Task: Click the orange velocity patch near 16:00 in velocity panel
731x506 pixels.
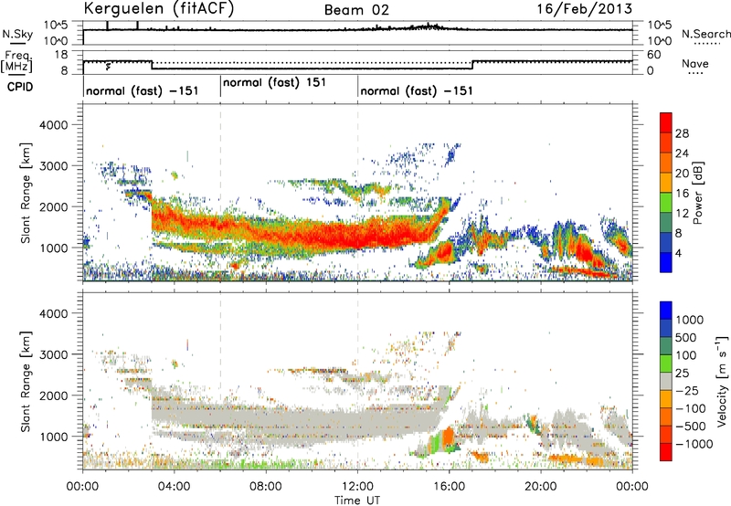Action: point(449,437)
